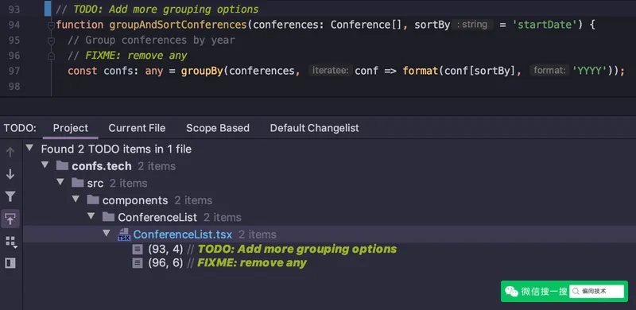Click the 'startDate' string in code

(x=545, y=25)
